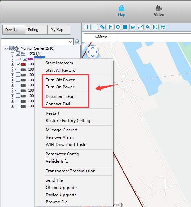Switch to the My Map tab
Screen dimensions: 191x207
59,30
